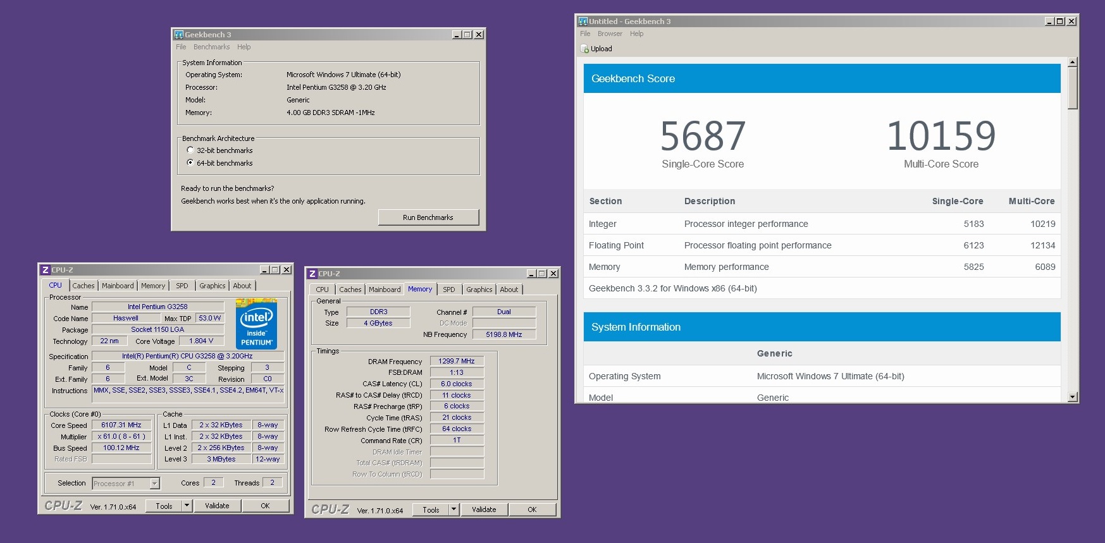Viewport: 1105px width, 543px height.
Task: Click Tools button in left CPU-Z window
Action: [x=164, y=506]
